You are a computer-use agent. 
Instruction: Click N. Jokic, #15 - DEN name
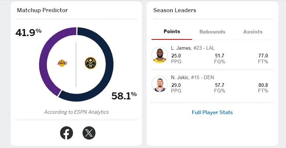click(x=192, y=77)
